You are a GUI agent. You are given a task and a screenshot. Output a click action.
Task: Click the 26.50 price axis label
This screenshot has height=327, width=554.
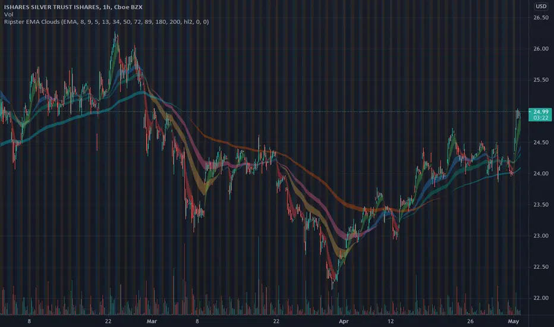tap(541, 18)
